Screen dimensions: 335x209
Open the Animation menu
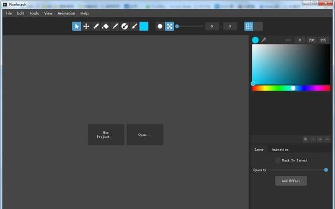66,13
